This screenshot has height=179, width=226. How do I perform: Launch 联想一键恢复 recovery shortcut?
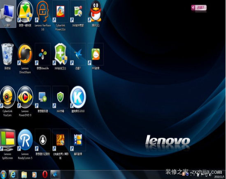pyautogui.click(x=25, y=14)
